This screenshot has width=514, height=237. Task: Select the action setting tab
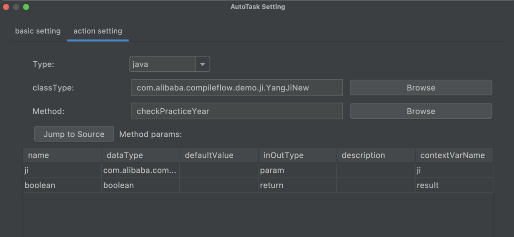point(98,31)
